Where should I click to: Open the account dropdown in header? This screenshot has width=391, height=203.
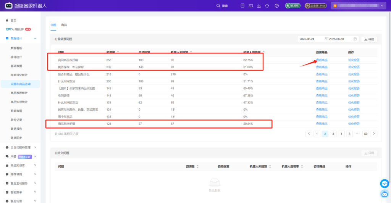pos(383,6)
